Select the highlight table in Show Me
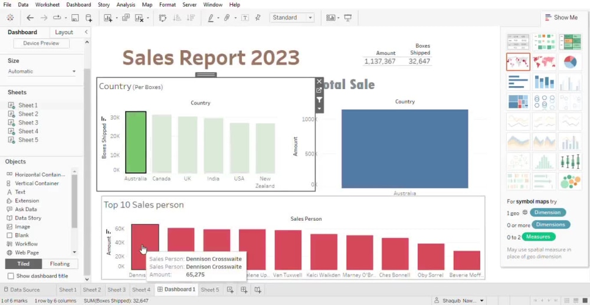590x305 pixels. [x=570, y=42]
